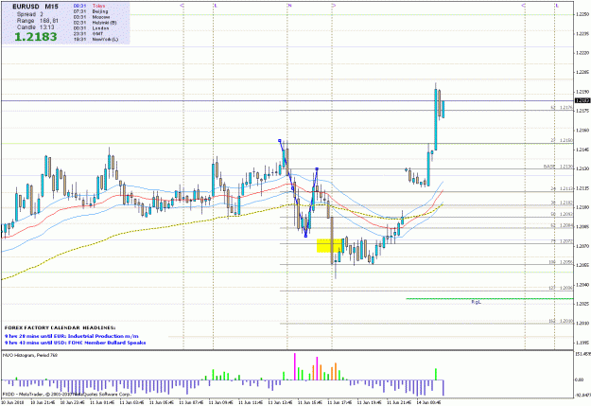Select the Beijing clock row
This screenshot has height=406, width=591.
coord(91,11)
